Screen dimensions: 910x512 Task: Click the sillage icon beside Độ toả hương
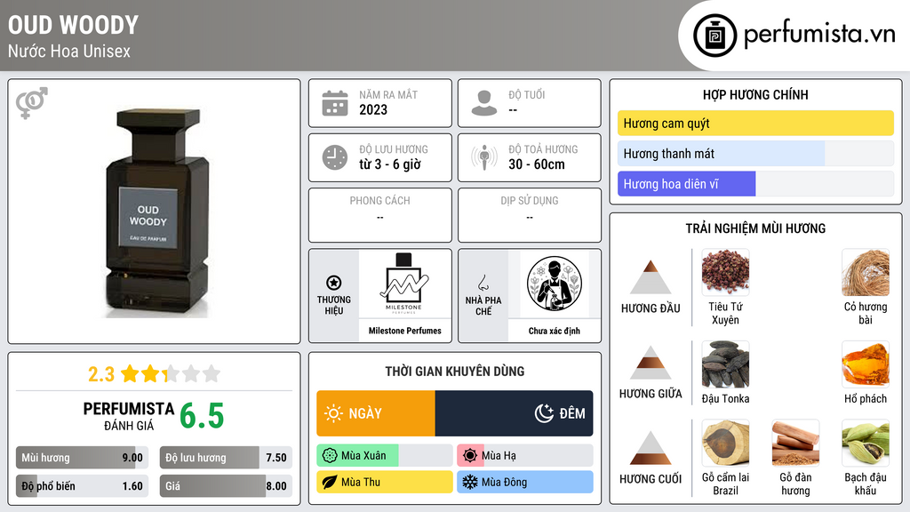click(x=484, y=157)
